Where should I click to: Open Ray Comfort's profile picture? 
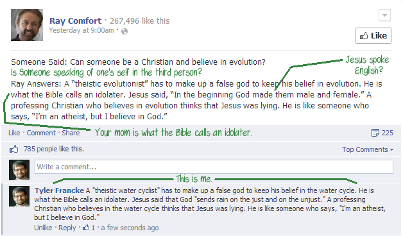(27, 25)
